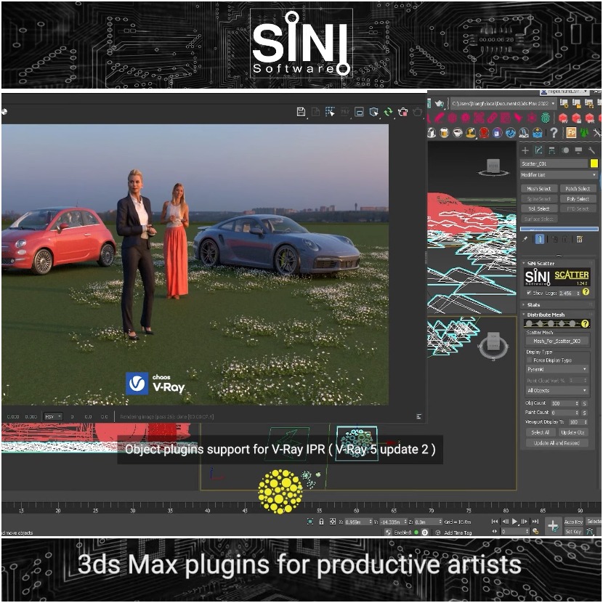Toggle the selection lock padlock icon
The height and width of the screenshot is (603, 603).
click(321, 522)
